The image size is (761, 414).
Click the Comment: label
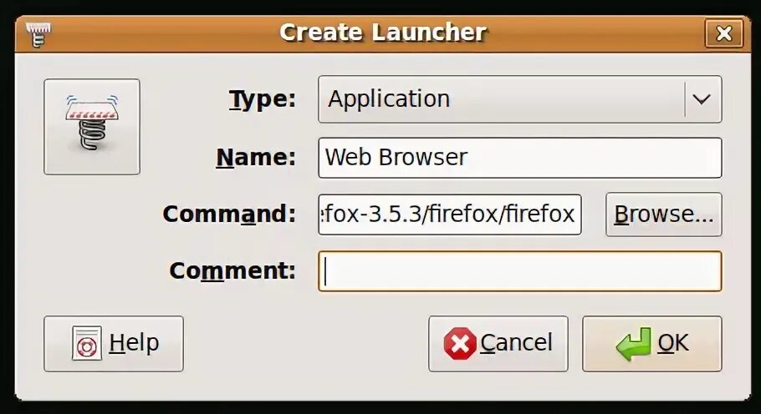[232, 270]
